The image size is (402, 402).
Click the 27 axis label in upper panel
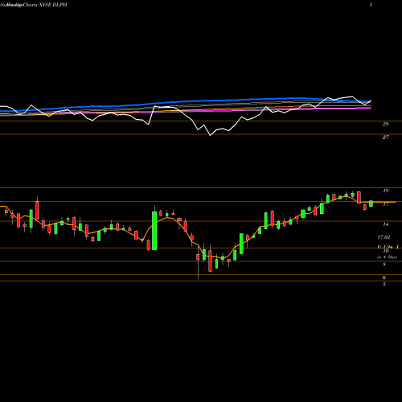tap(385, 137)
